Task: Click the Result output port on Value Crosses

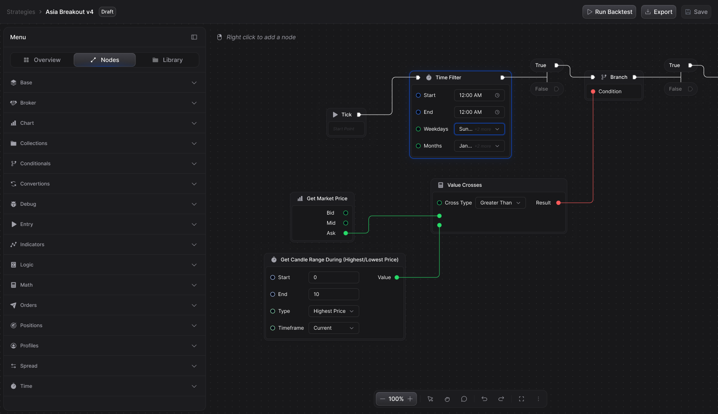Action: pos(558,202)
